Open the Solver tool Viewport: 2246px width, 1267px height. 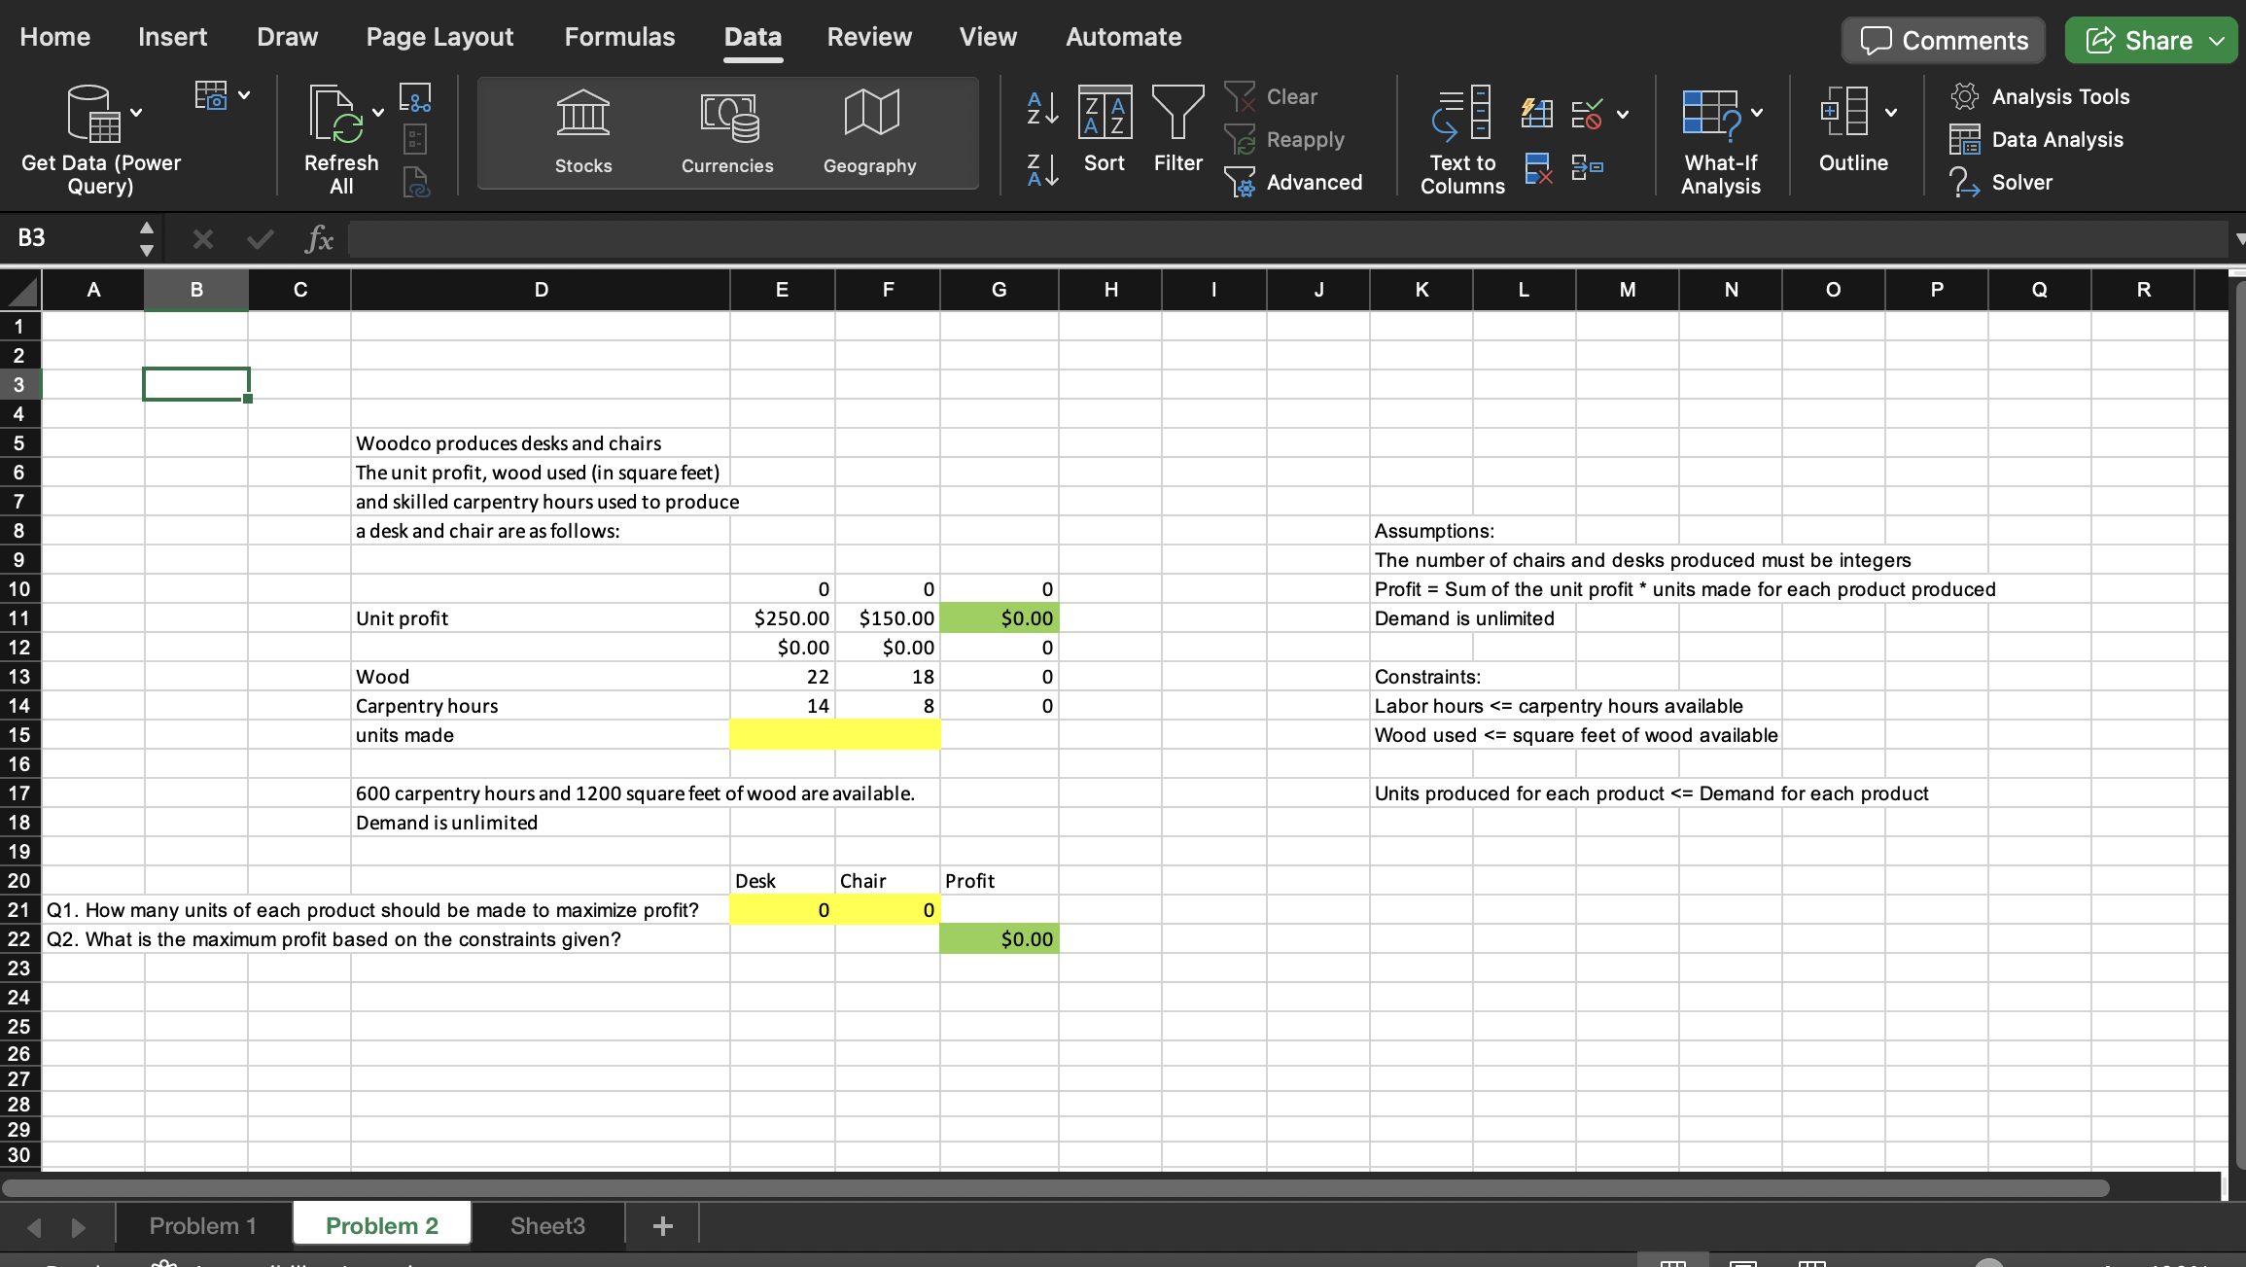2001,182
